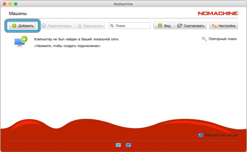Focus the Поиск search field

pyautogui.click(x=129, y=26)
